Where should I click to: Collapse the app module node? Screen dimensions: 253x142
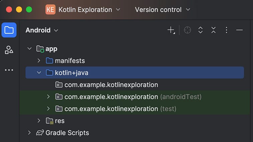pos(29,49)
